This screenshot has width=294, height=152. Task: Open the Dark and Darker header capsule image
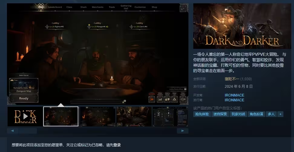242,26
